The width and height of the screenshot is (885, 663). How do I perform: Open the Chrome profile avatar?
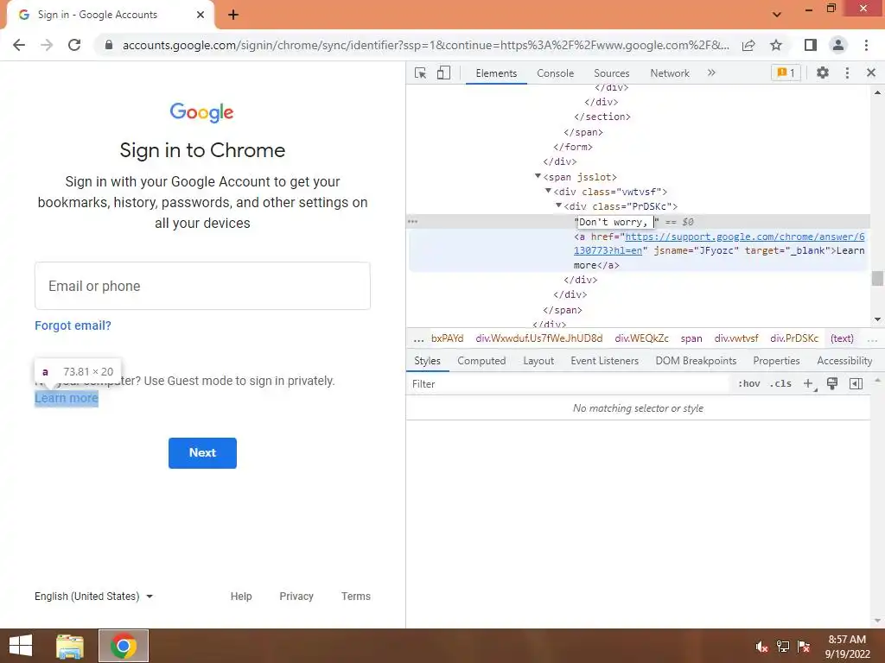coord(838,45)
